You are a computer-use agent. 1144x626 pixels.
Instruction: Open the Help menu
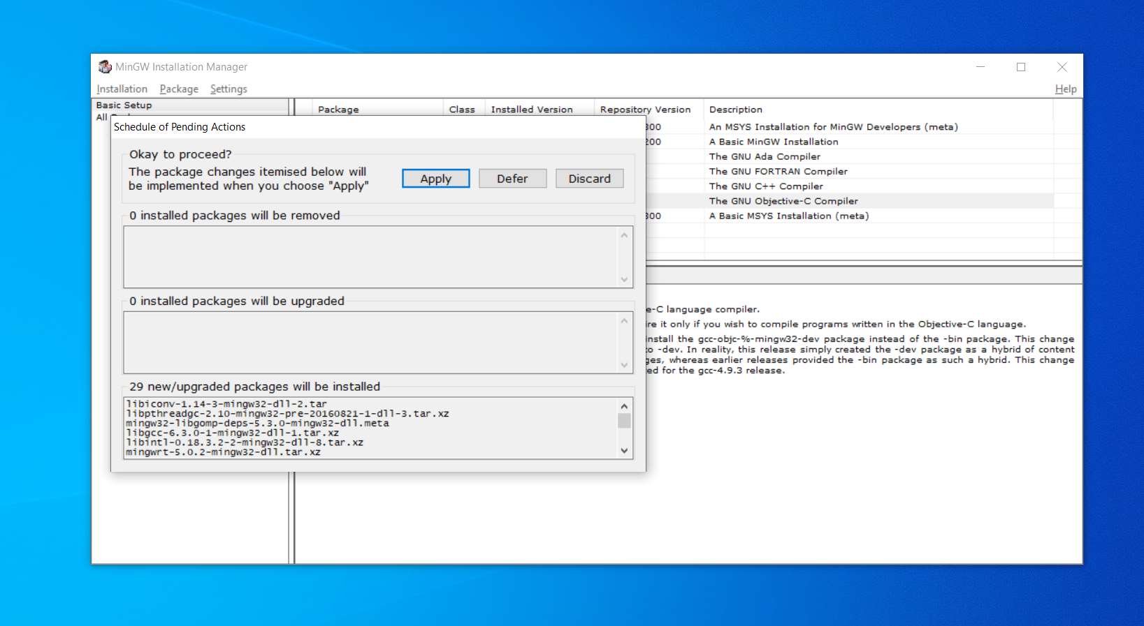pos(1065,89)
